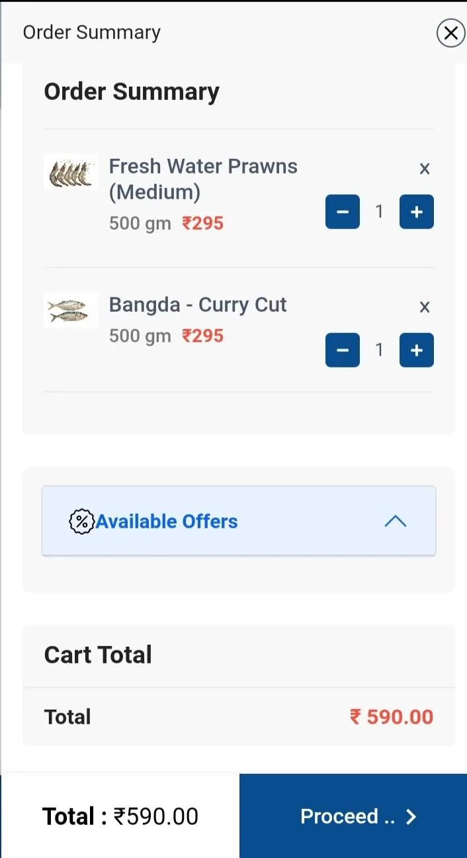Decrease Bangda Curry Cut quantity
This screenshot has width=467, height=858.
[343, 350]
